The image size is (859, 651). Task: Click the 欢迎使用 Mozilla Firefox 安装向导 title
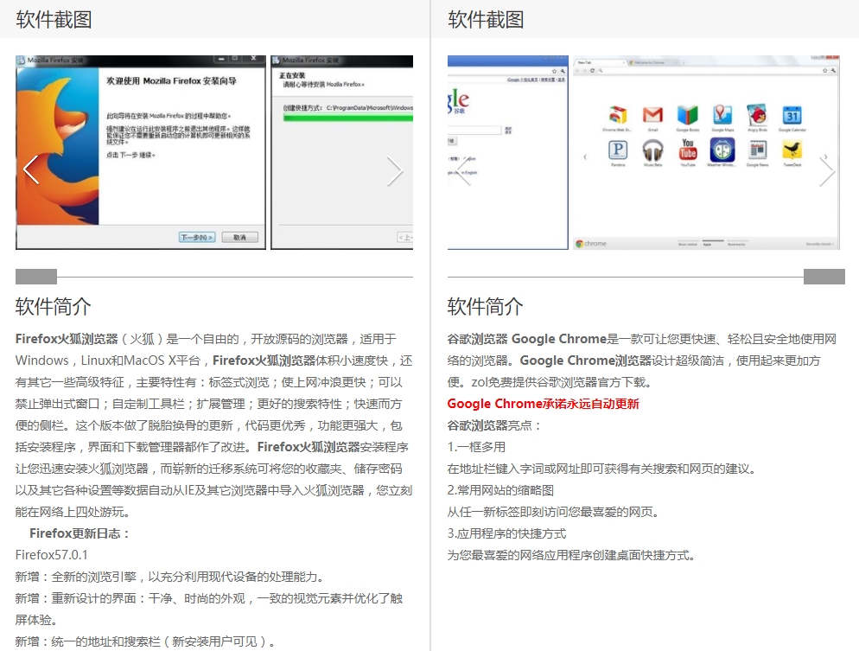click(171, 81)
